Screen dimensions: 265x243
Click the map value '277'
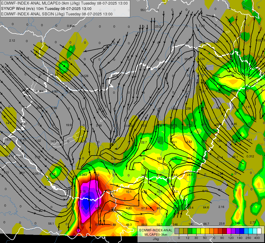(x=203, y=92)
